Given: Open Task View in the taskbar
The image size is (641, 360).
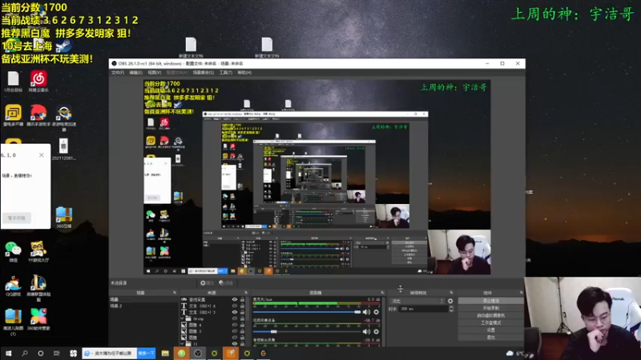Looking at the screenshot, I should pos(56,353).
